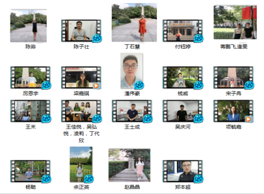The width and height of the screenshot is (264, 194).
Task: Click the orange play badge on 梁嘉琪 video
Action: [96, 86]
